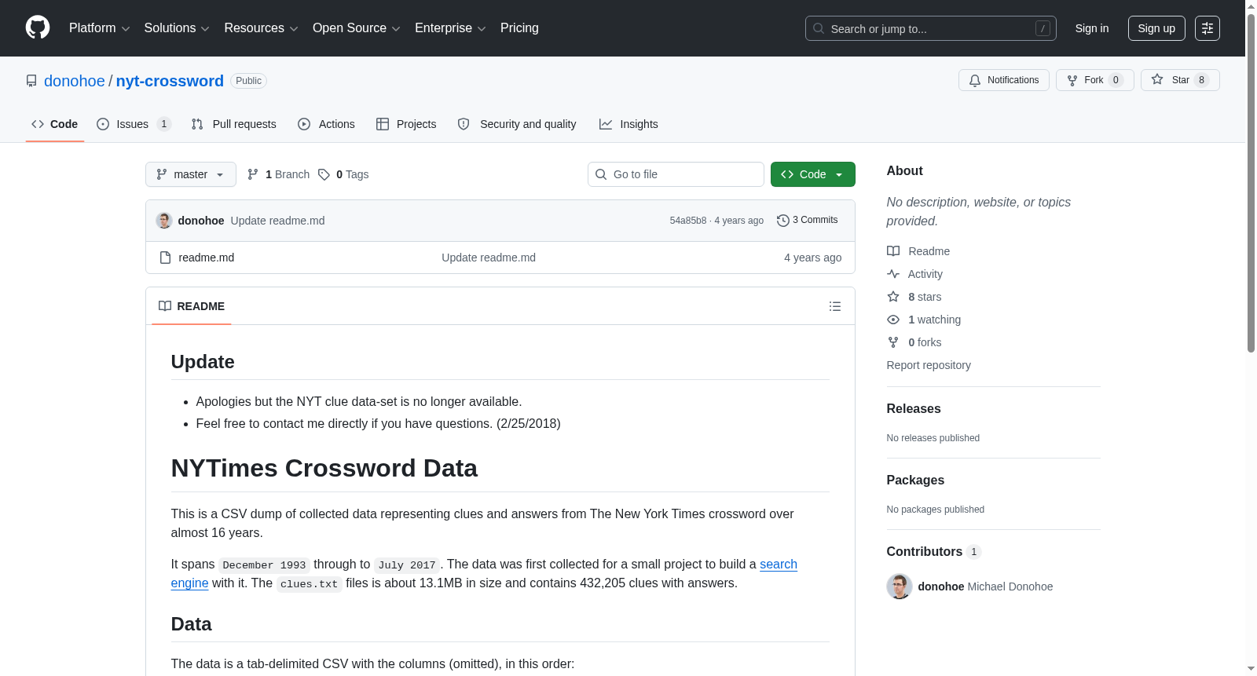The height and width of the screenshot is (676, 1257).
Task: Focus the Go to file field
Action: (x=676, y=174)
